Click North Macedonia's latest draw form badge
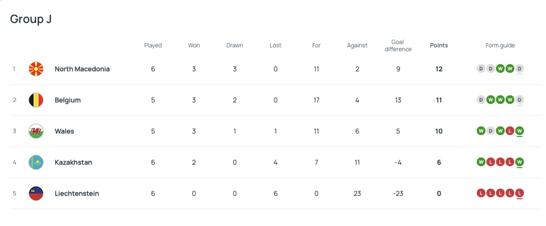Screen dimensions: 546x226 [x=519, y=69]
